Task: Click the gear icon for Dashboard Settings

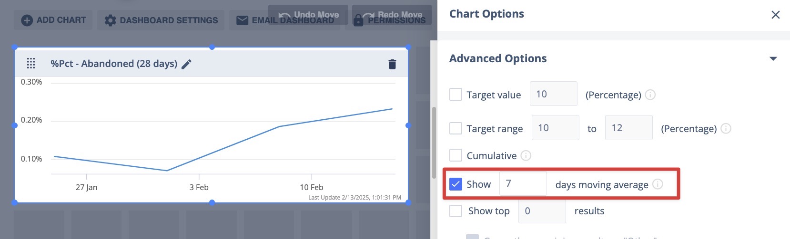Action: 110,20
